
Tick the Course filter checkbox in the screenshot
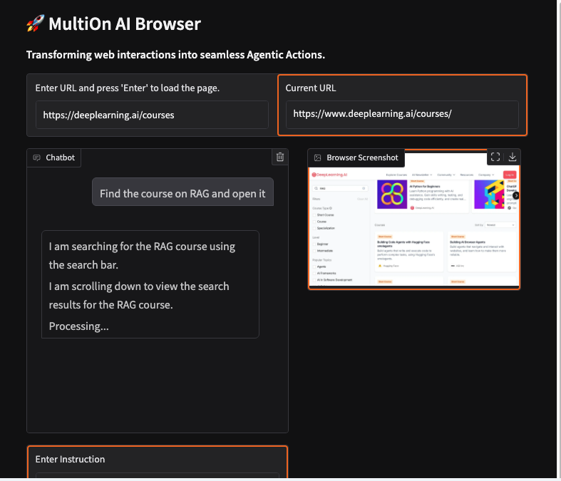(314, 222)
